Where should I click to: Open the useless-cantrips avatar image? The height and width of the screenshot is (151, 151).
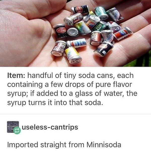click(13, 127)
